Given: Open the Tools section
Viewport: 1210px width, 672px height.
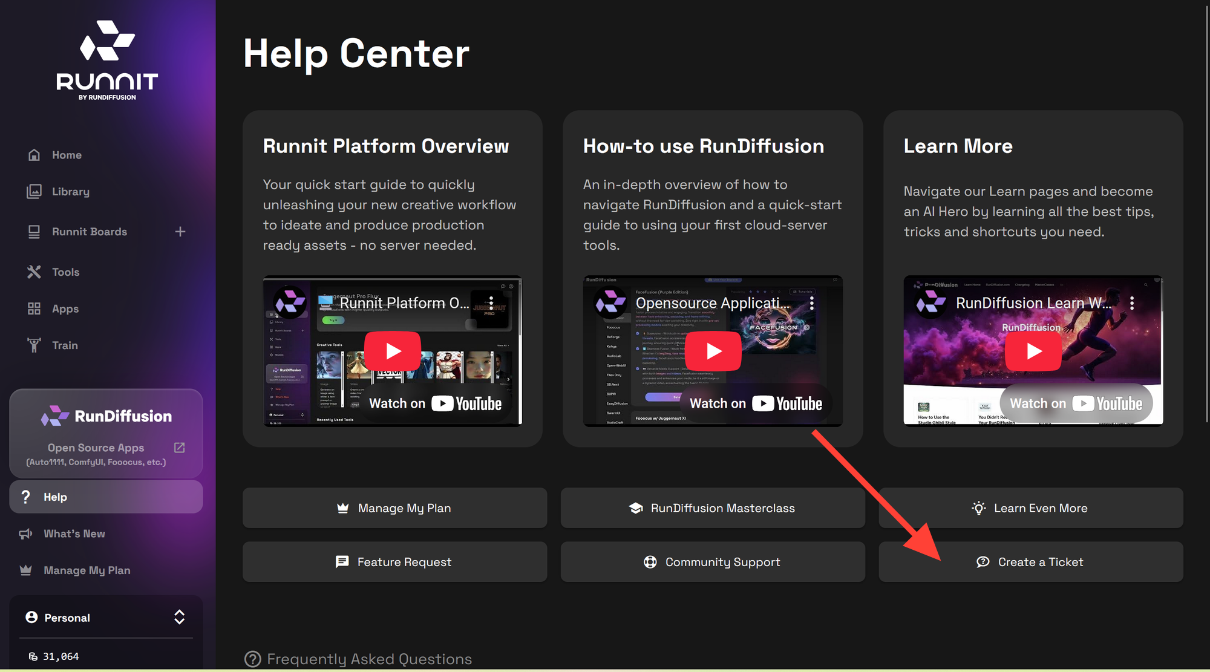Looking at the screenshot, I should 65,272.
